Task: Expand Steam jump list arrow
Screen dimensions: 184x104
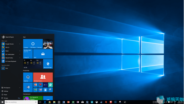Action: [x=20, y=51]
